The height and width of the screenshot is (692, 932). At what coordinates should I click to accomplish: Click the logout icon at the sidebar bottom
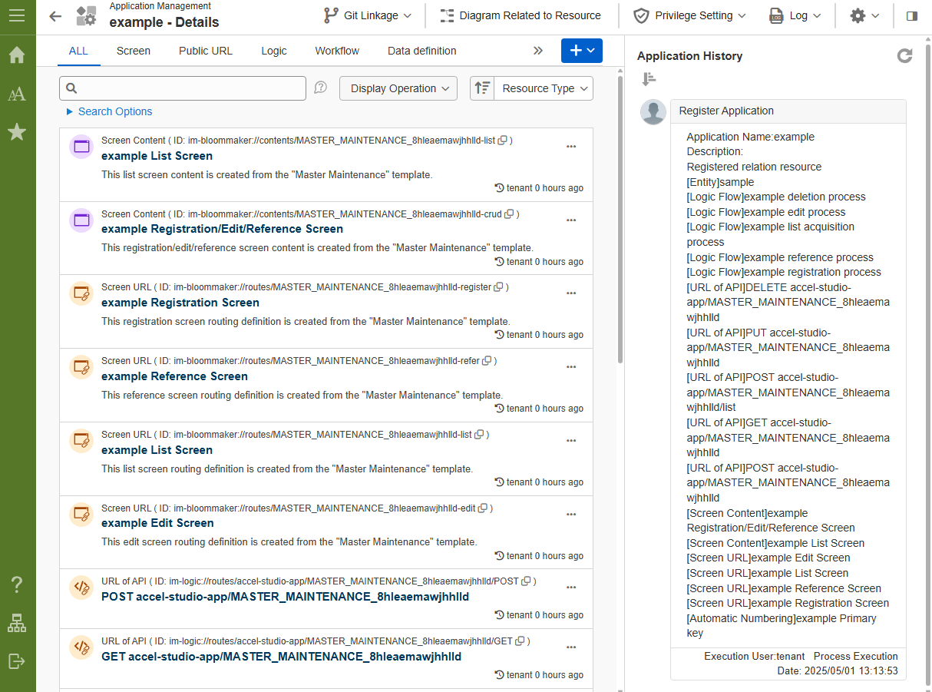[17, 661]
